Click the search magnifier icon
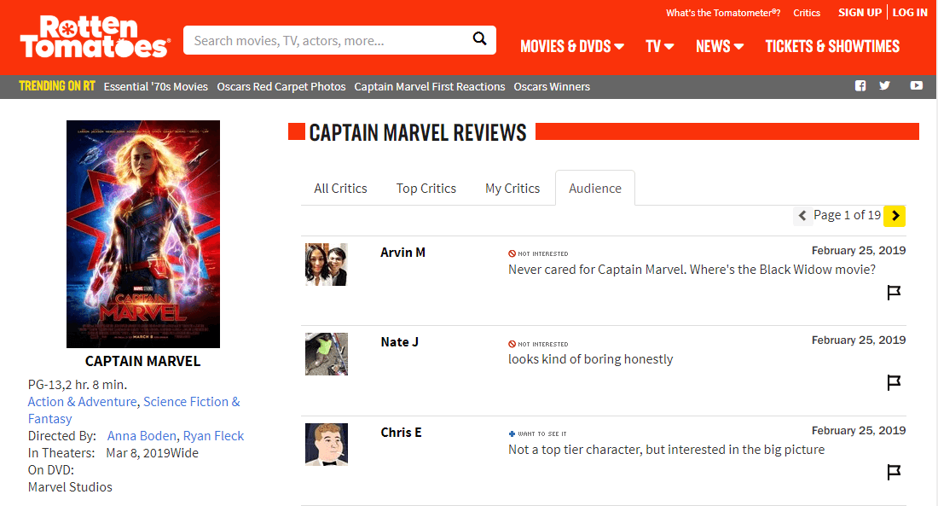 tap(480, 39)
